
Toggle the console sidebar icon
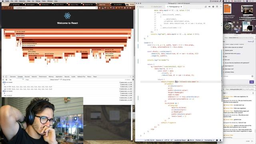click(x=3, y=80)
